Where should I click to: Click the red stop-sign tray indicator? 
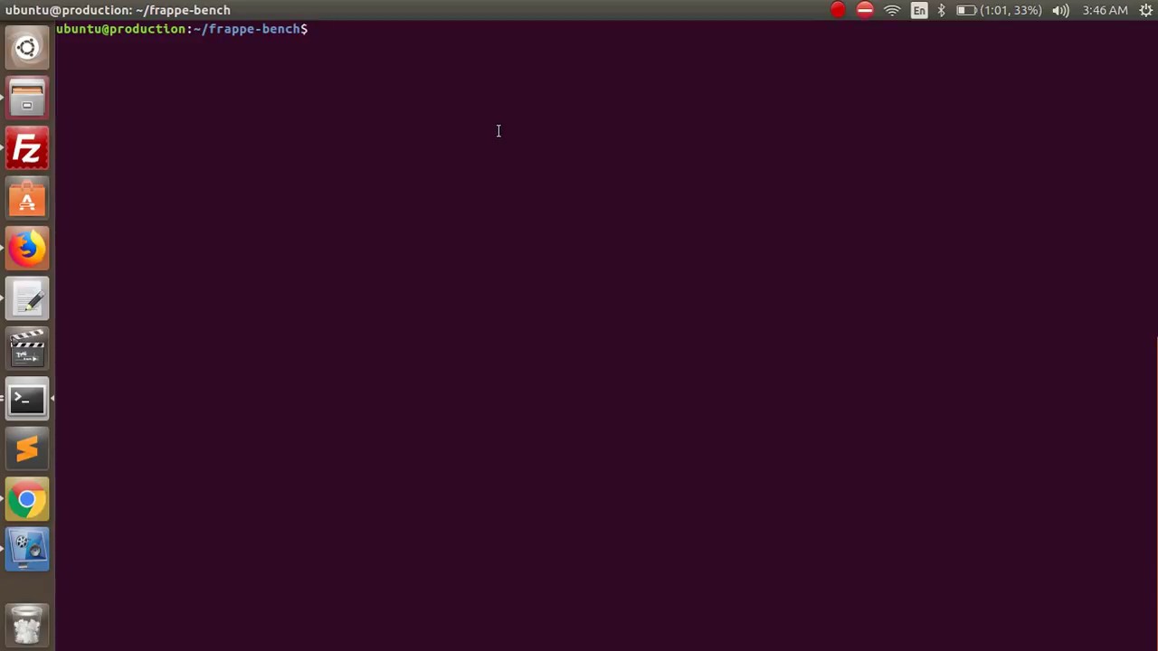[x=865, y=10]
